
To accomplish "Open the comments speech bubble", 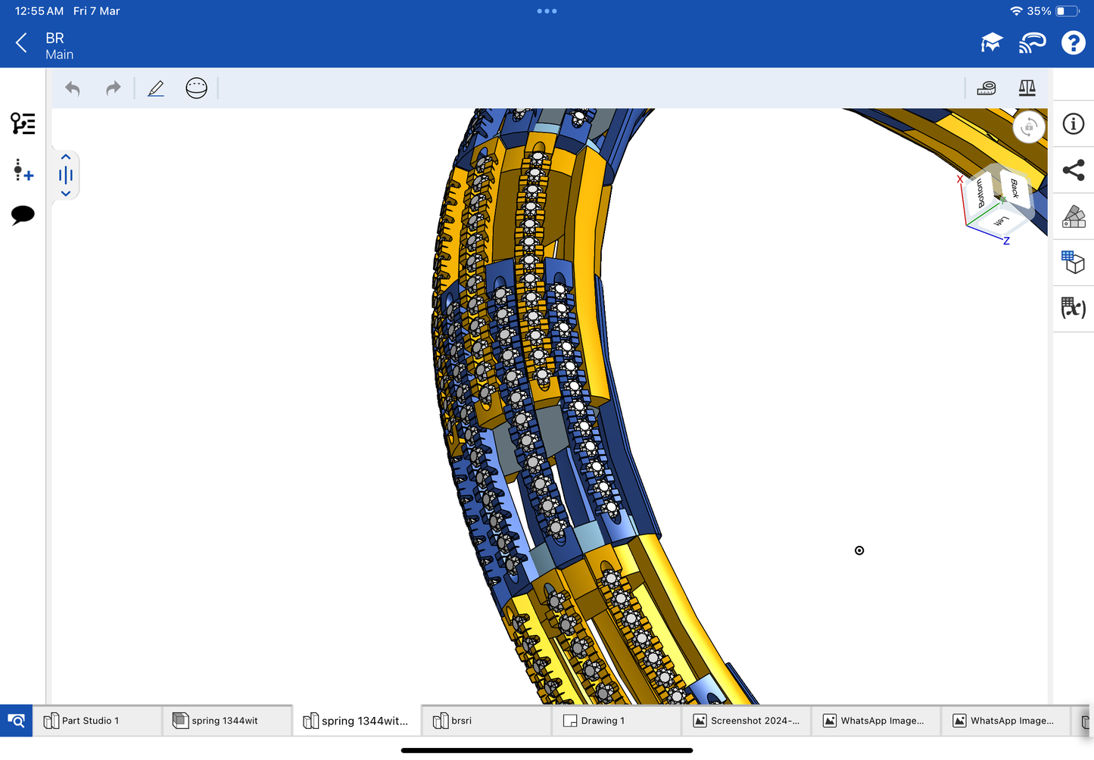I will click(23, 215).
